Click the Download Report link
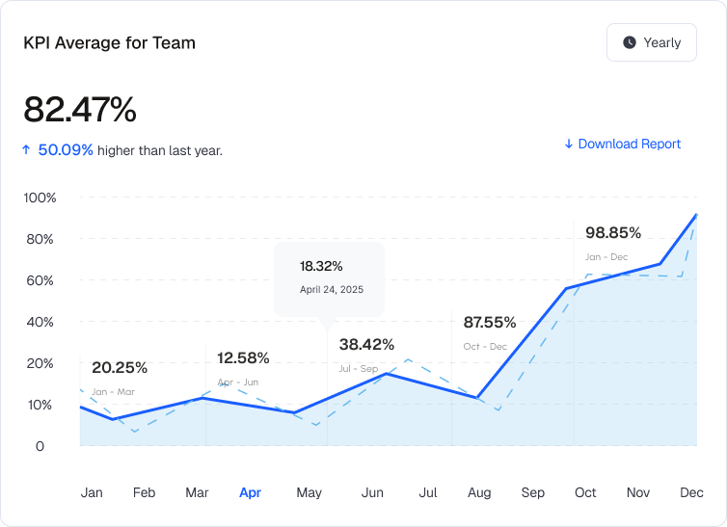Screen dimensions: 727x527 [629, 144]
